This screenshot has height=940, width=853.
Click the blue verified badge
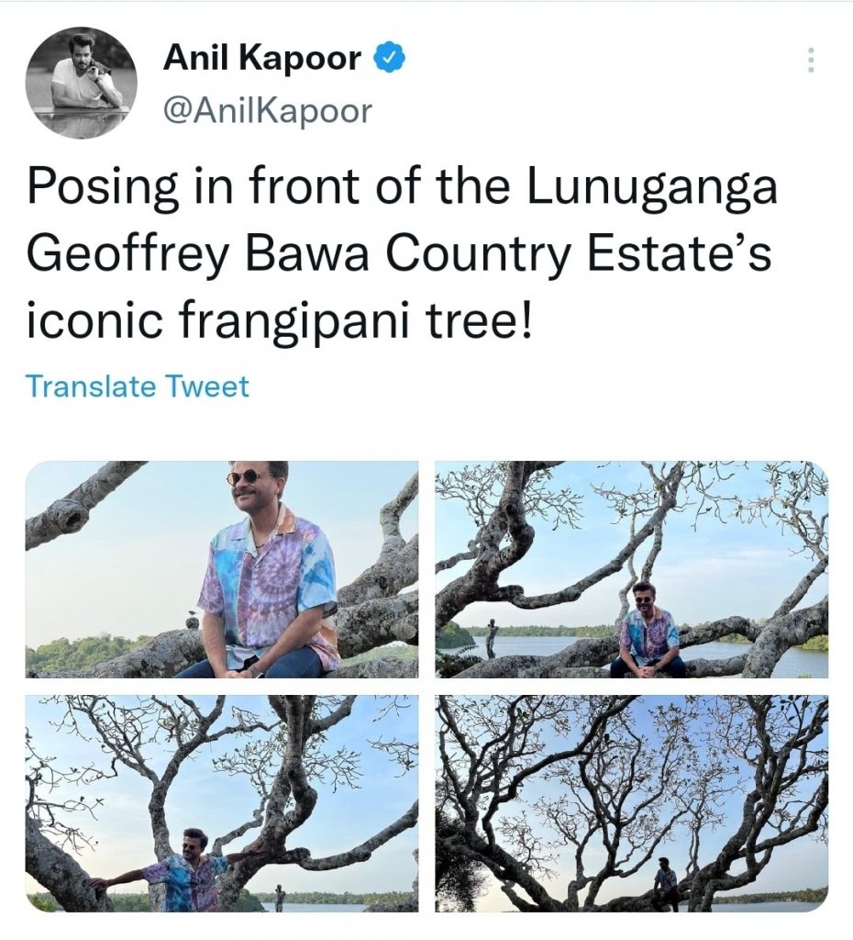(x=390, y=58)
